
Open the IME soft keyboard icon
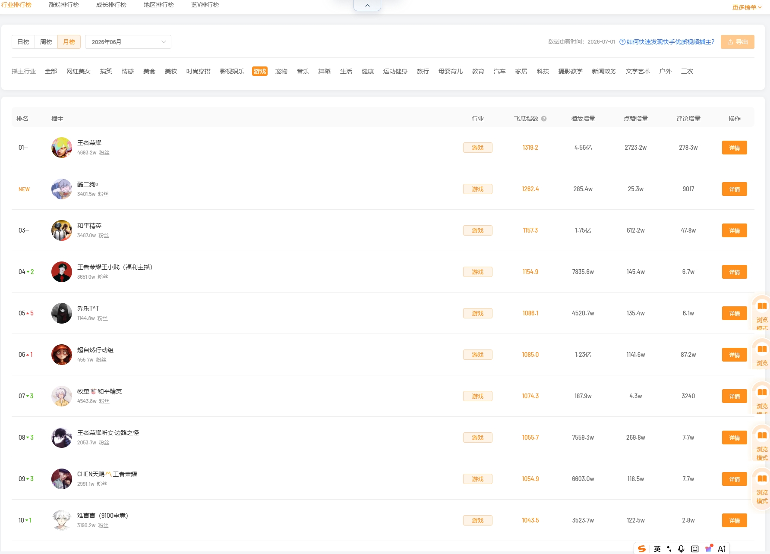tap(695, 549)
